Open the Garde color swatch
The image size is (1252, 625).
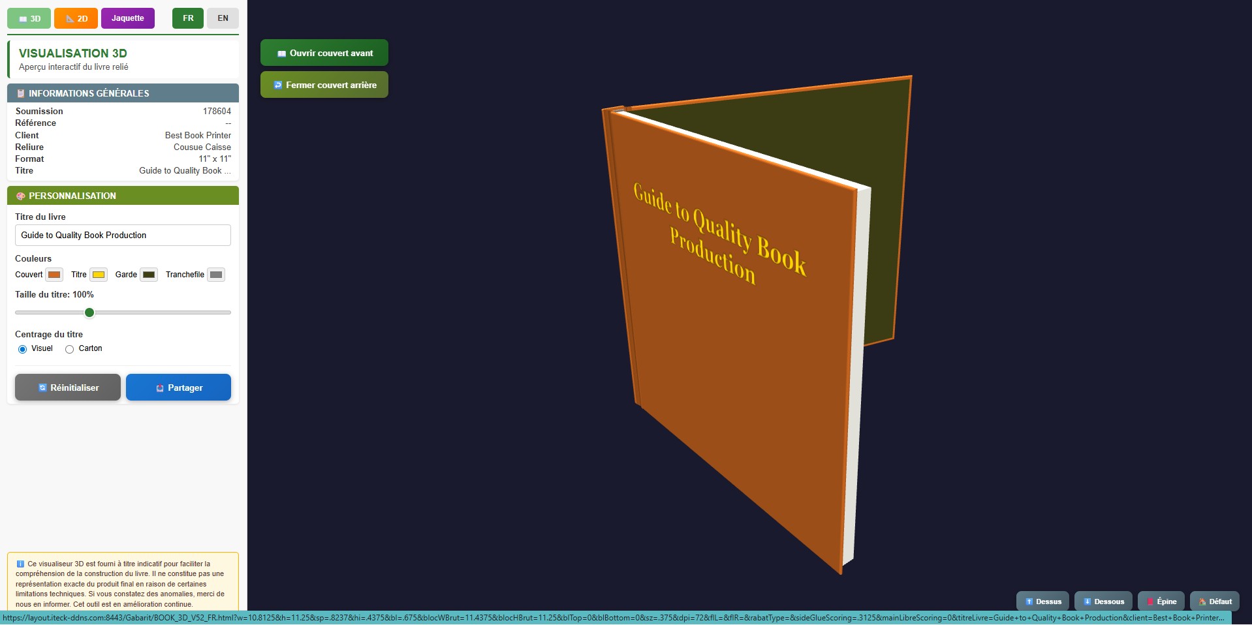tap(149, 275)
